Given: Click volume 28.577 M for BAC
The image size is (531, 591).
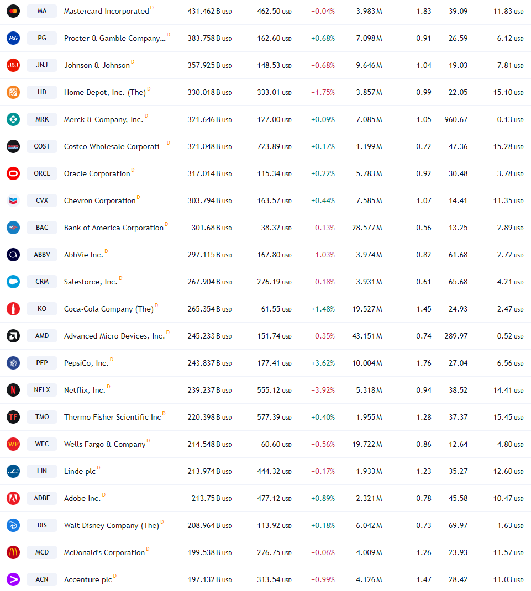Looking at the screenshot, I should (367, 228).
